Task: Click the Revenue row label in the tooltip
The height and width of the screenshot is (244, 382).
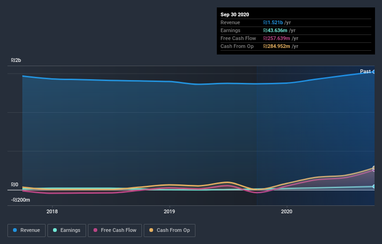Action: (230, 22)
